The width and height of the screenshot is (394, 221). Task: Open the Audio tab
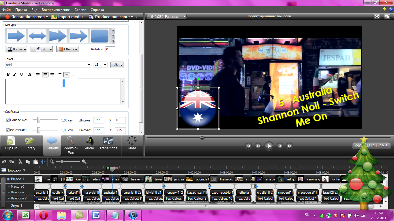click(89, 144)
